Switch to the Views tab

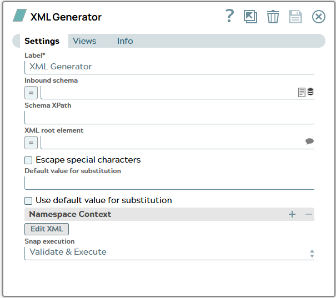pos(84,41)
